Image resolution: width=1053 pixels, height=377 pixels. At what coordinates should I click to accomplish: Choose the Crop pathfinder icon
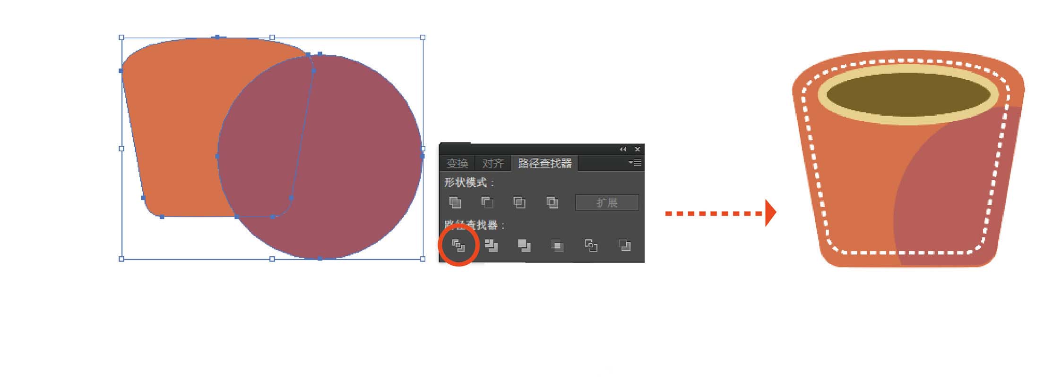(558, 245)
